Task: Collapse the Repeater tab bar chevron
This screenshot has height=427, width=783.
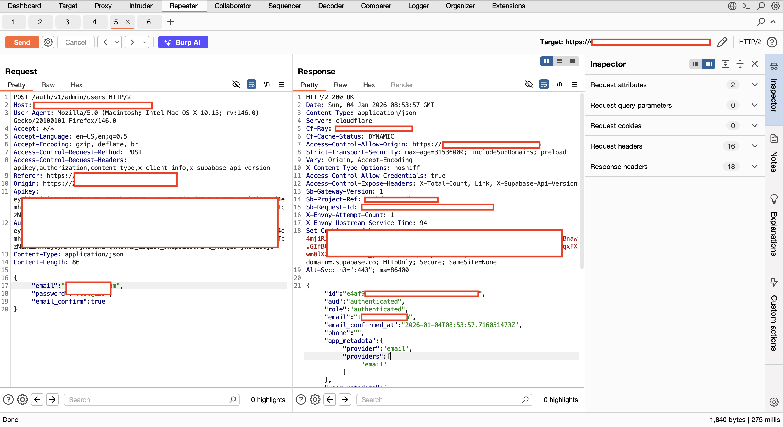Action: pyautogui.click(x=773, y=22)
